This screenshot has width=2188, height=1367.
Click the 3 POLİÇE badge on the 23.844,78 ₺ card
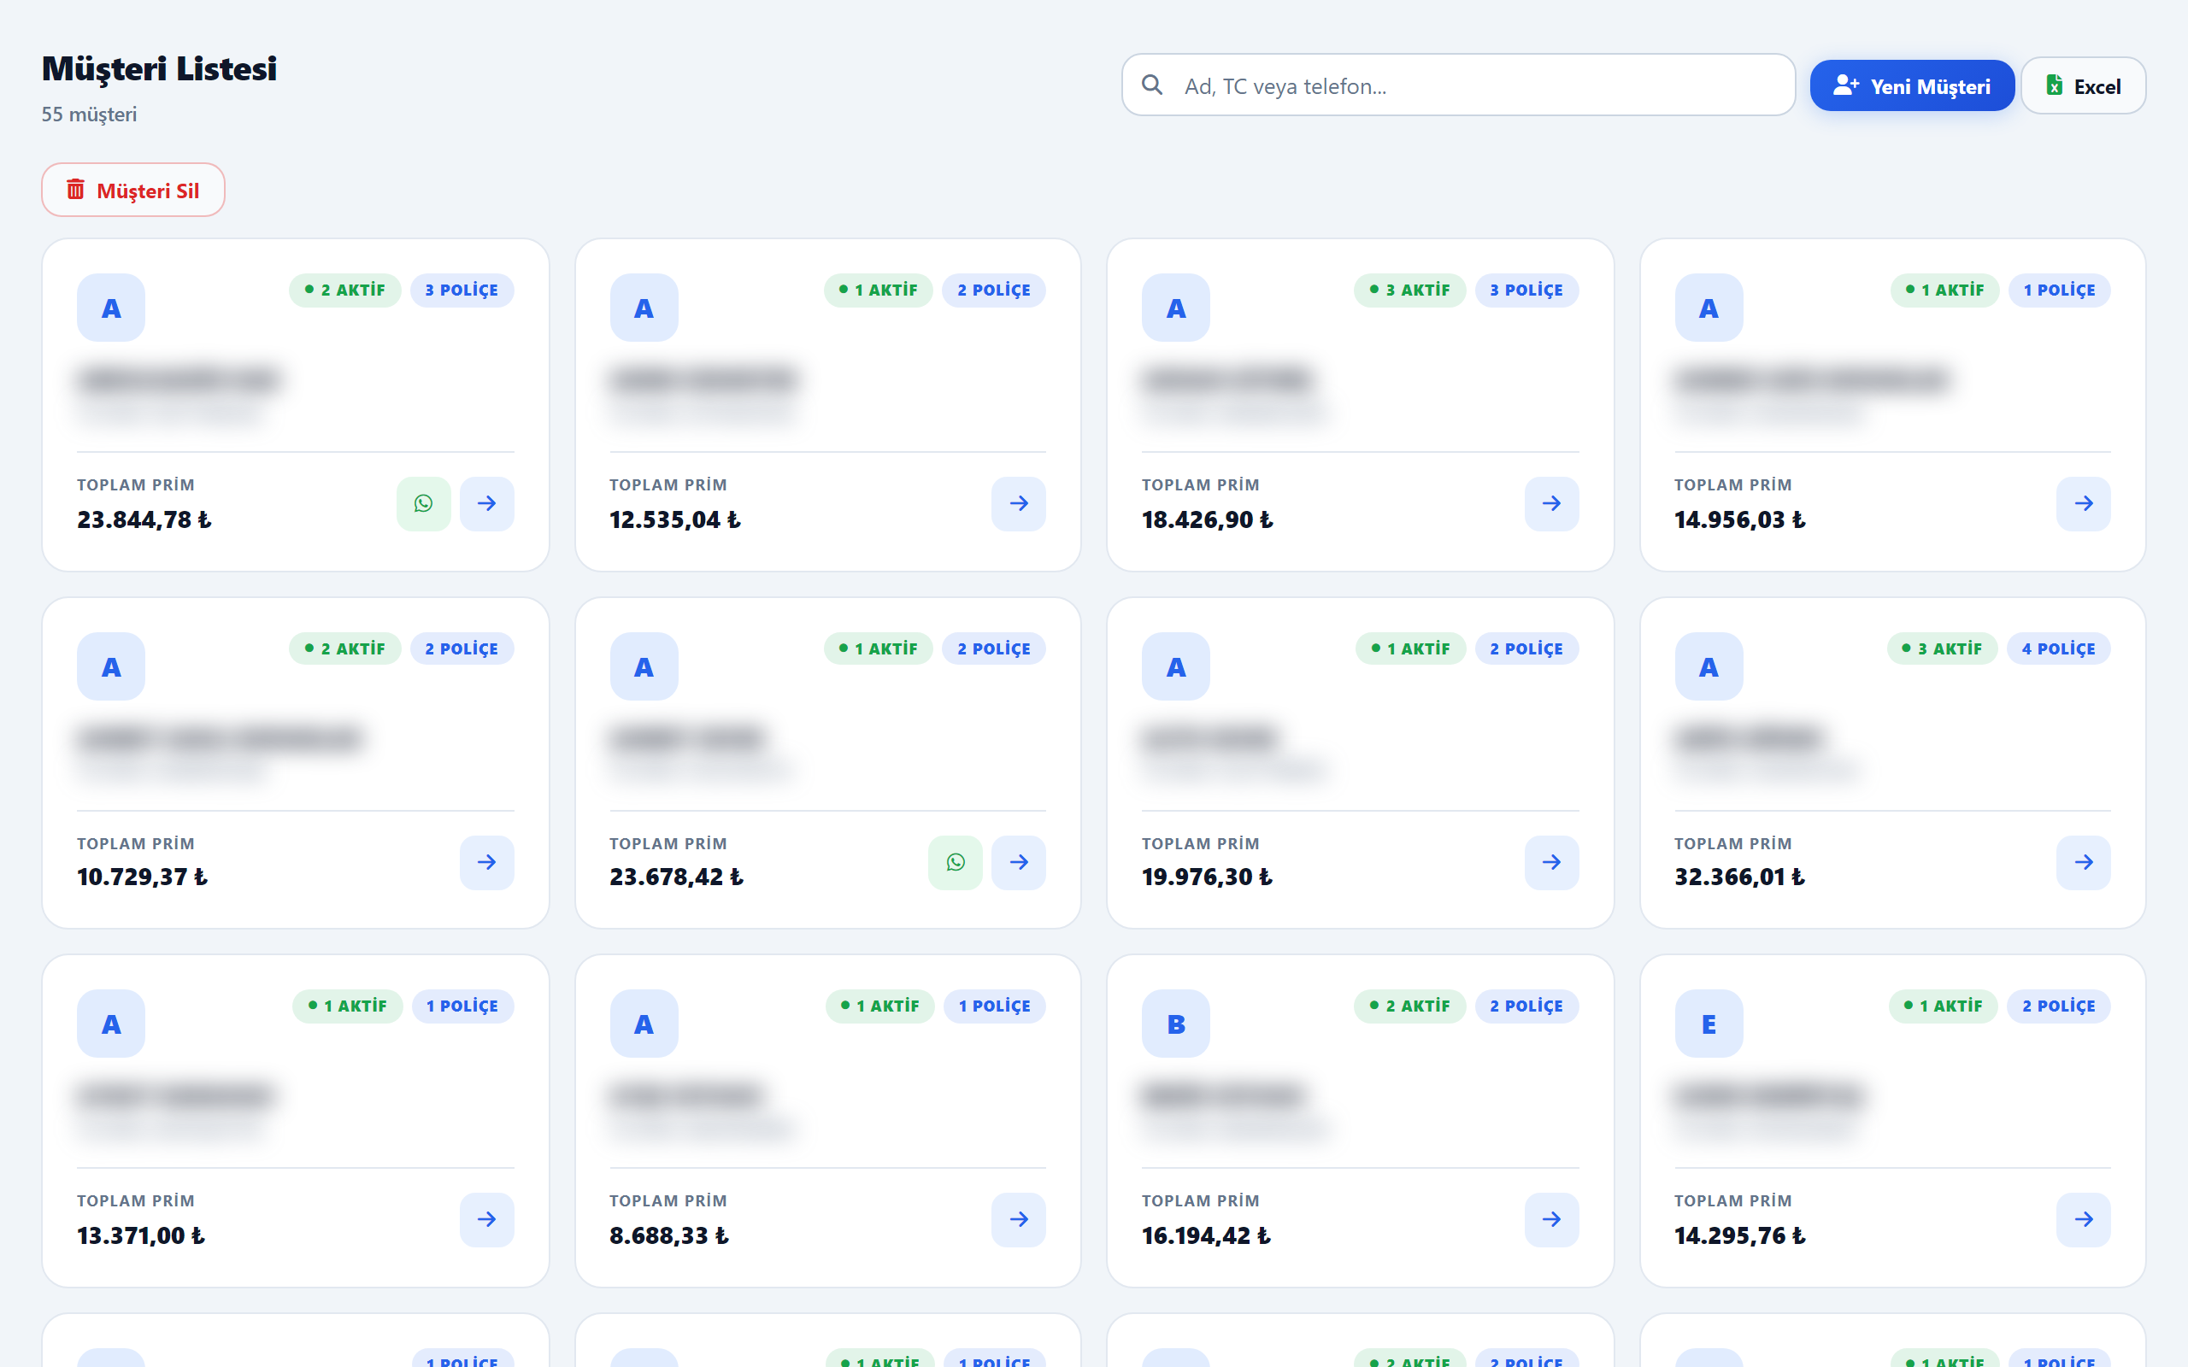click(x=462, y=290)
